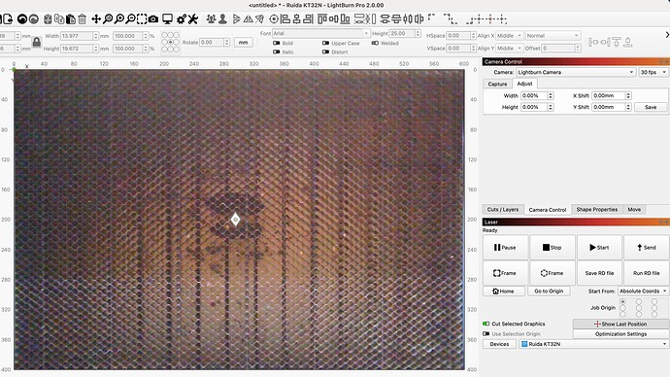Expand toolbar overflow chevron at right
670x377 pixels.
(667, 35)
